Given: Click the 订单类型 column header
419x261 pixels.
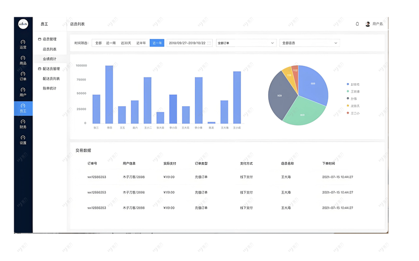Looking at the screenshot, I should point(201,163).
